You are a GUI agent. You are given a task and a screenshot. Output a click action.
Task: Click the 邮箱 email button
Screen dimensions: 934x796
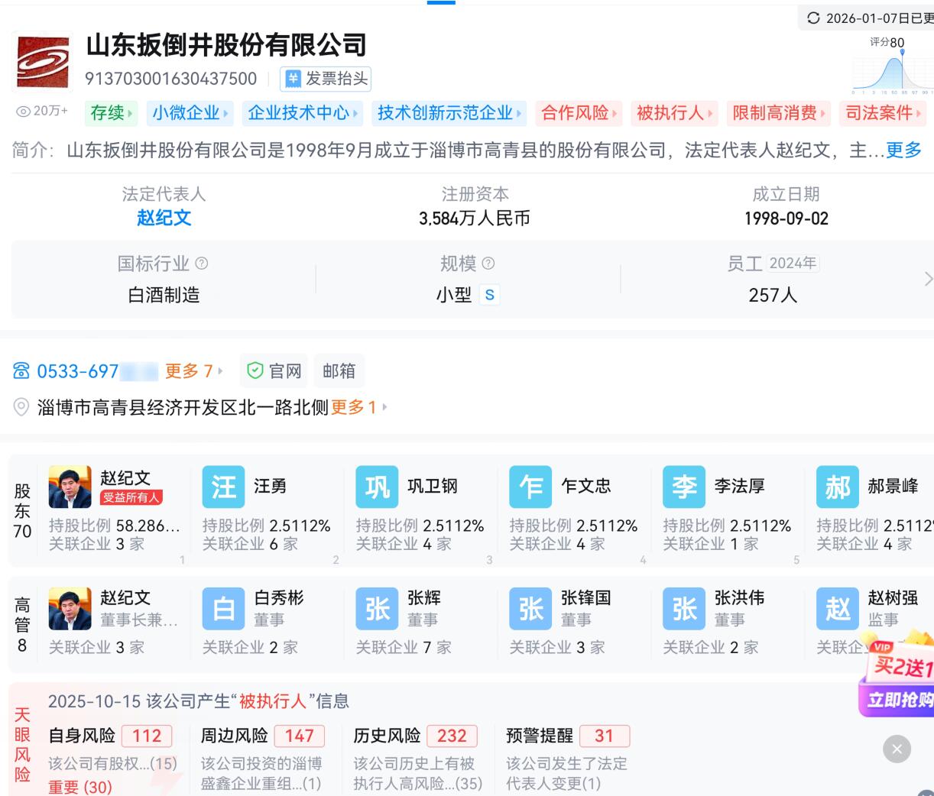click(339, 371)
